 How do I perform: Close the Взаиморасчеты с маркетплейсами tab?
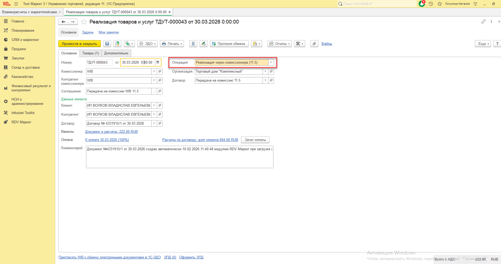coord(60,12)
